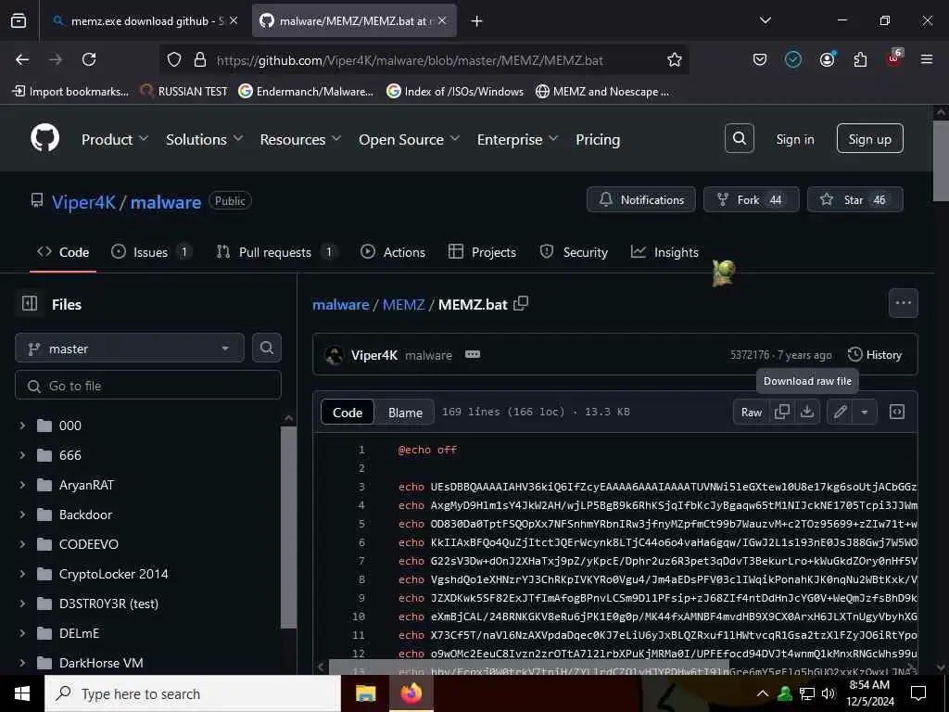The height and width of the screenshot is (712, 949).
Task: Collapse the Files side panel icon
Action: [x=29, y=303]
